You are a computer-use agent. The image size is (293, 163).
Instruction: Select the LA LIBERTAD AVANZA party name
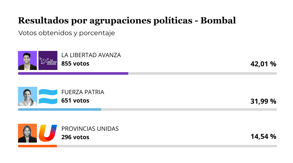coord(91,55)
